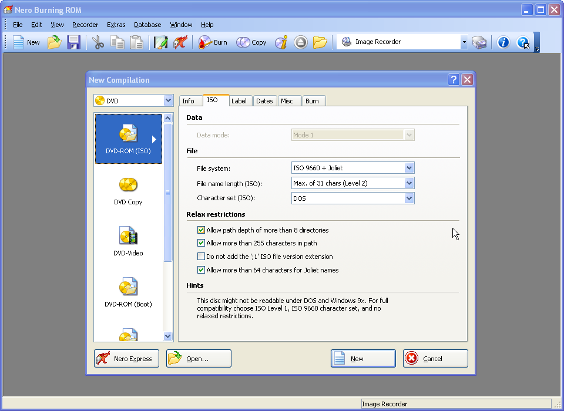Click the Cut scissors icon in toolbar
This screenshot has height=411, width=564.
pos(98,42)
